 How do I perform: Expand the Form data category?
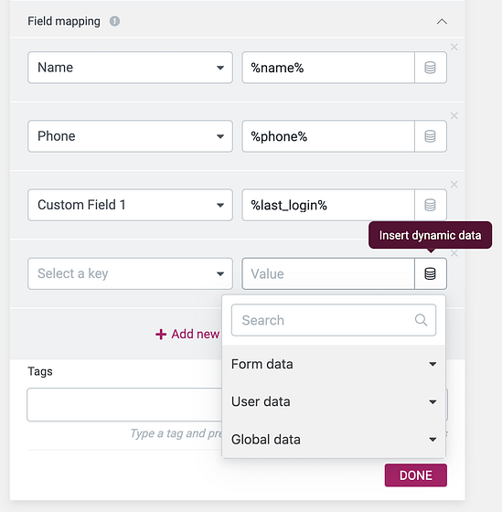[x=334, y=364]
